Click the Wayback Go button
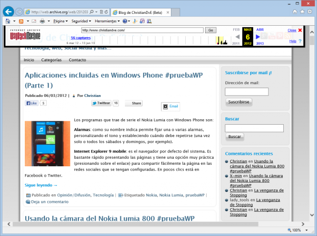317x236 pixels. (x=211, y=30)
